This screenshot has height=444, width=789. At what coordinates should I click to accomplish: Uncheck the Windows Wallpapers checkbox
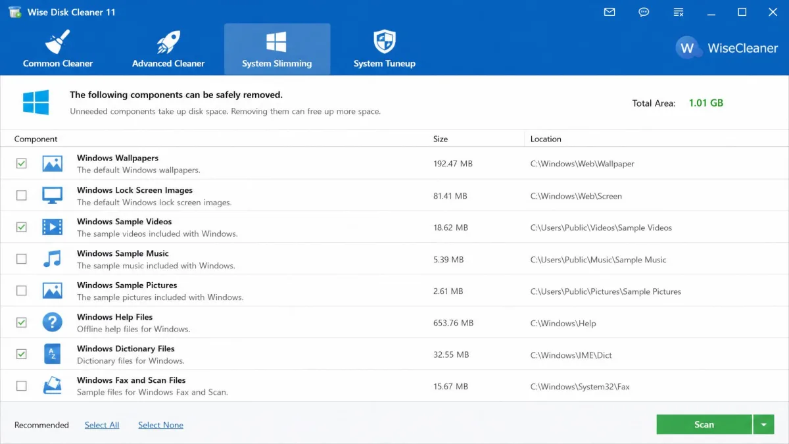pyautogui.click(x=22, y=163)
